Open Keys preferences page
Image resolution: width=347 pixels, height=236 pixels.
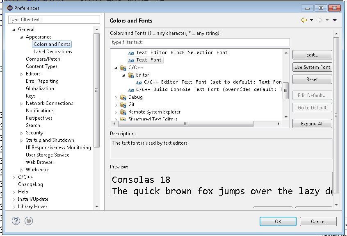coord(30,96)
